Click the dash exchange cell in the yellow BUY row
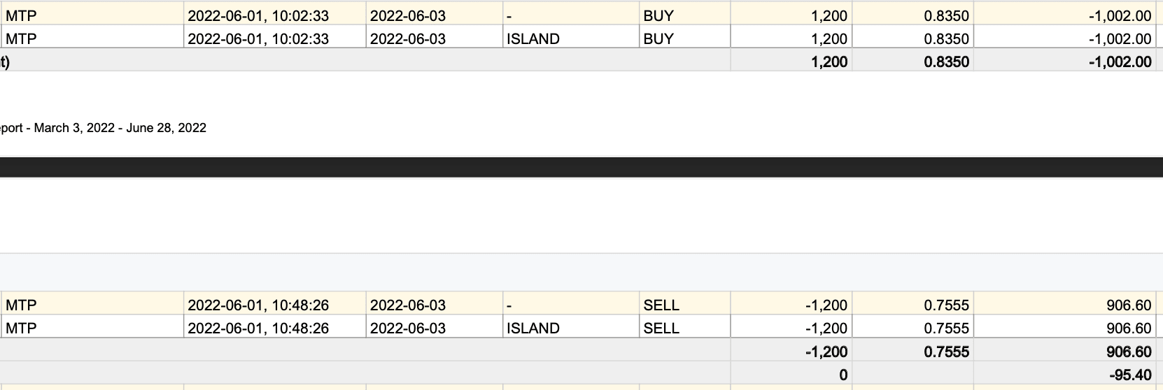Screen dimensions: 1163x390 (x=509, y=16)
